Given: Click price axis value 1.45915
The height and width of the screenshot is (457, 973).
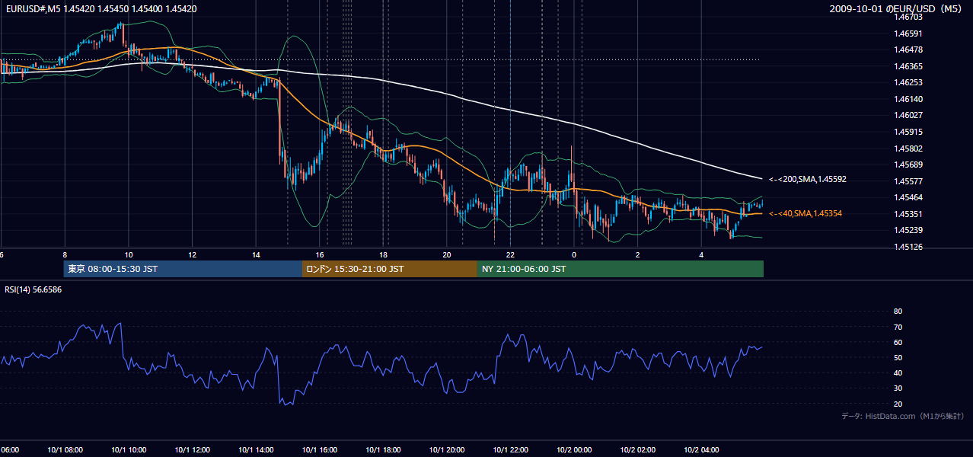Looking at the screenshot, I should (x=908, y=132).
